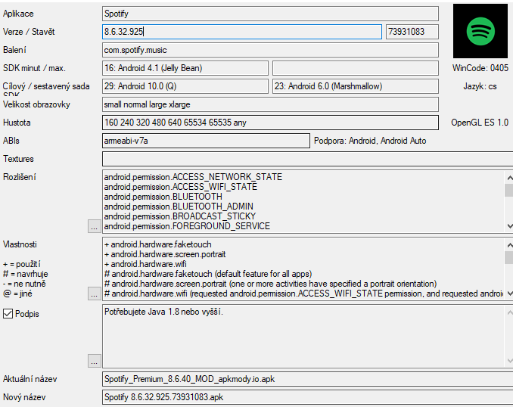
Task: Click the Velikost obrazovky label
Action: point(36,104)
